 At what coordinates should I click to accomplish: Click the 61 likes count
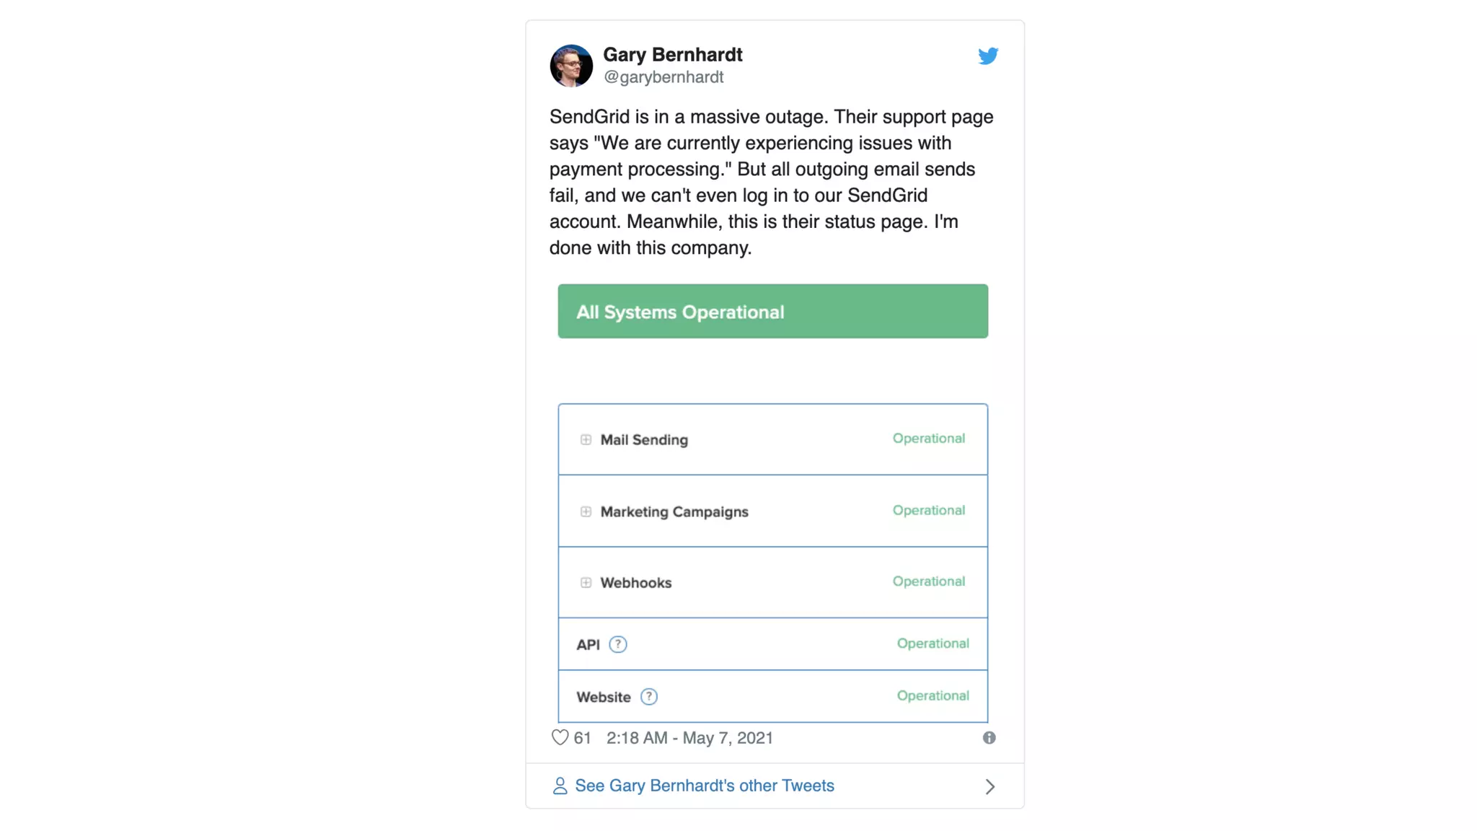(582, 738)
